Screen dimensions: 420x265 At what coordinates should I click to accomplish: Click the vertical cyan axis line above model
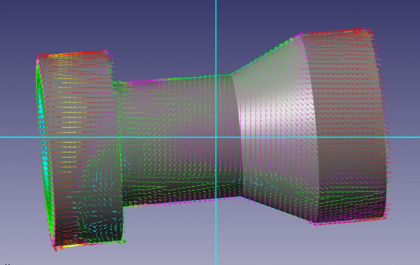click(x=216, y=24)
